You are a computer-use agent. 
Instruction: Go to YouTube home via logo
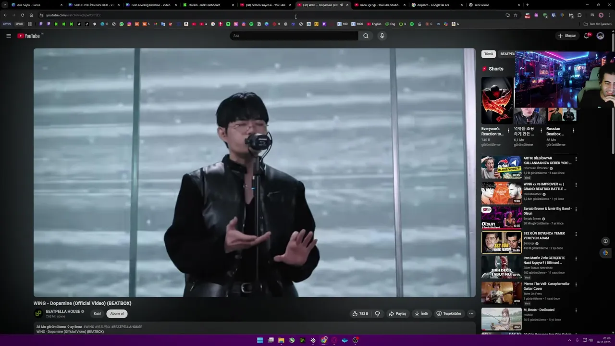(30, 36)
